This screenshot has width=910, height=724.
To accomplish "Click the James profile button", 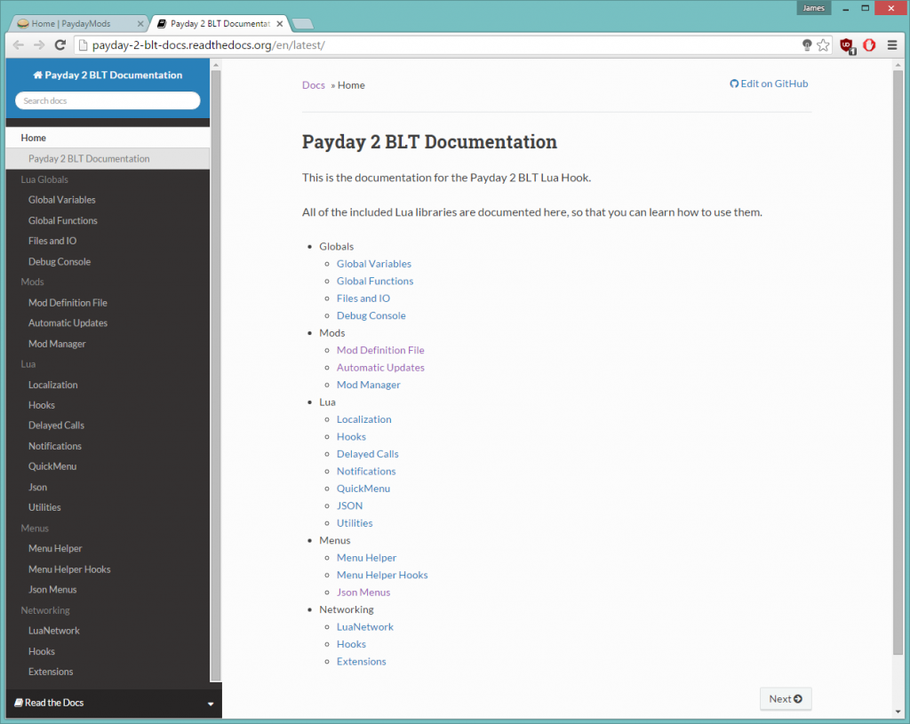I will coord(814,8).
